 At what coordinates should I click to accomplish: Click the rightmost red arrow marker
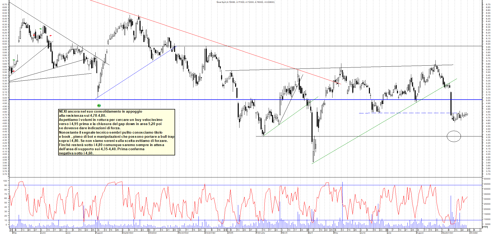51,36
